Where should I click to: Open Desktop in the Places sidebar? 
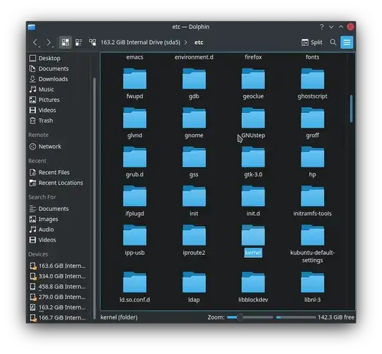click(x=59, y=58)
